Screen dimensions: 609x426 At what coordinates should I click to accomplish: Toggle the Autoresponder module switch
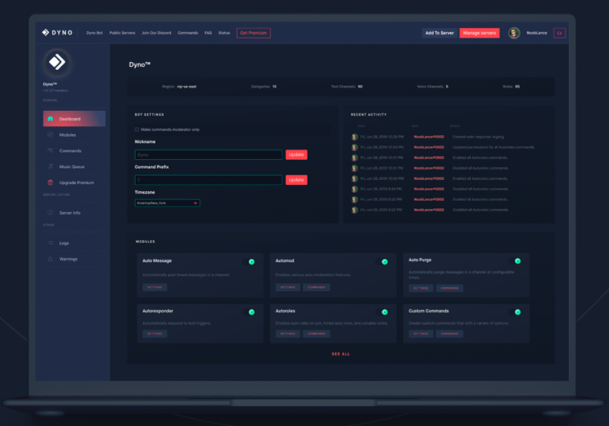(x=249, y=312)
